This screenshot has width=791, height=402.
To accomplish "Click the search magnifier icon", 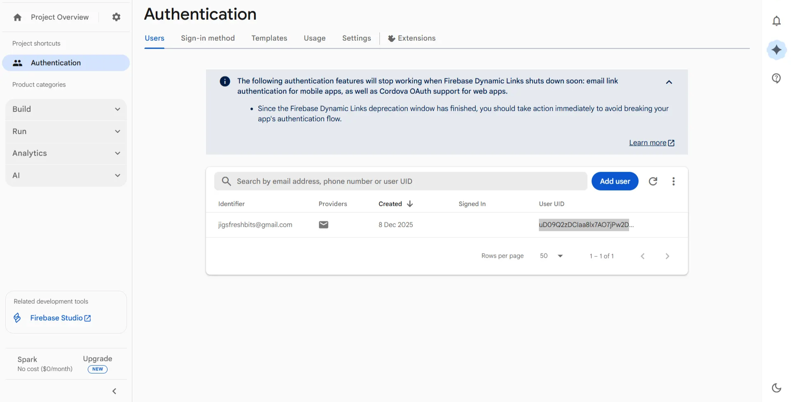I will tap(226, 181).
